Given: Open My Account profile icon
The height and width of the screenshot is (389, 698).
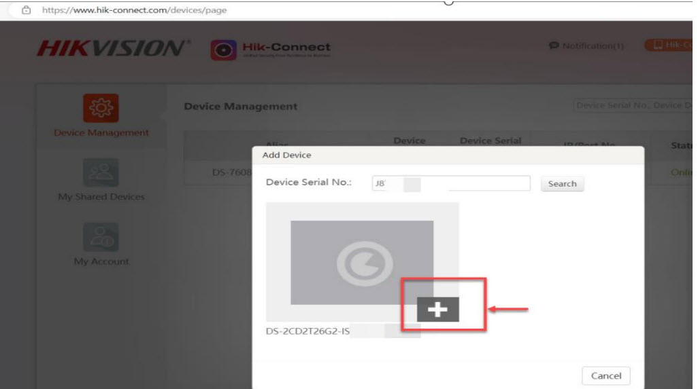Looking at the screenshot, I should [101, 238].
